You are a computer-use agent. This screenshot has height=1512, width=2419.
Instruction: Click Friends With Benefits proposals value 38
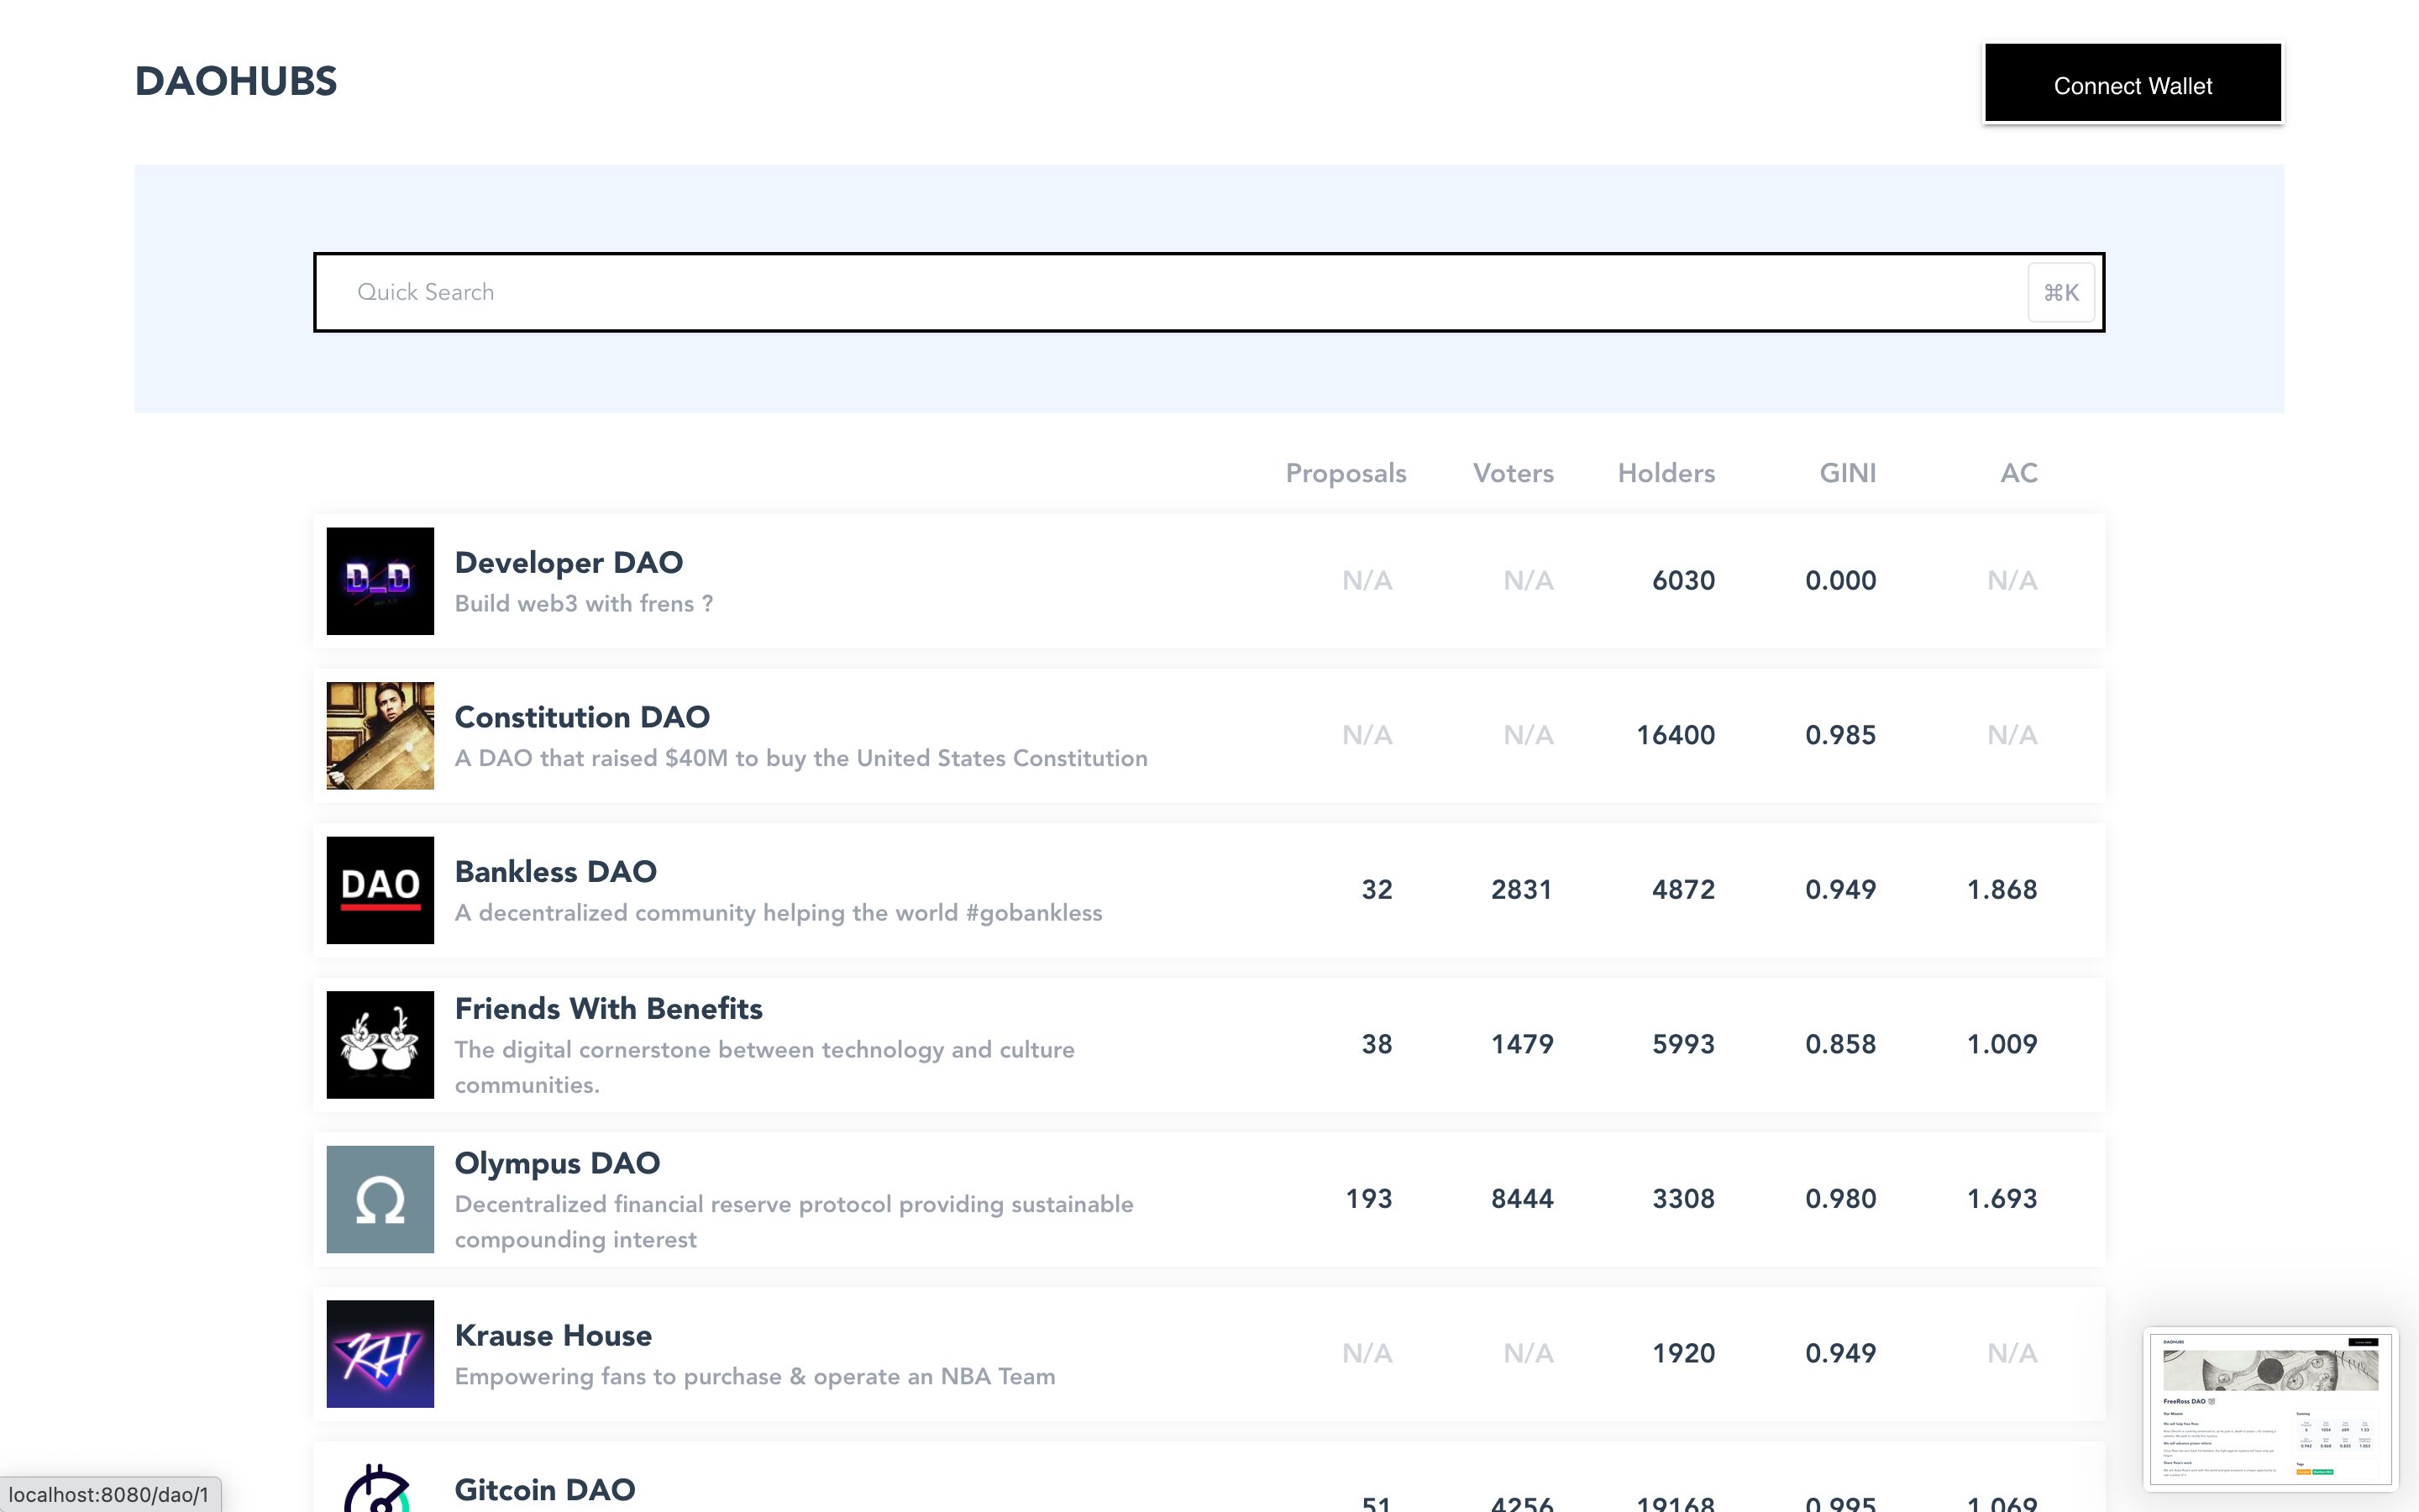point(1377,1045)
